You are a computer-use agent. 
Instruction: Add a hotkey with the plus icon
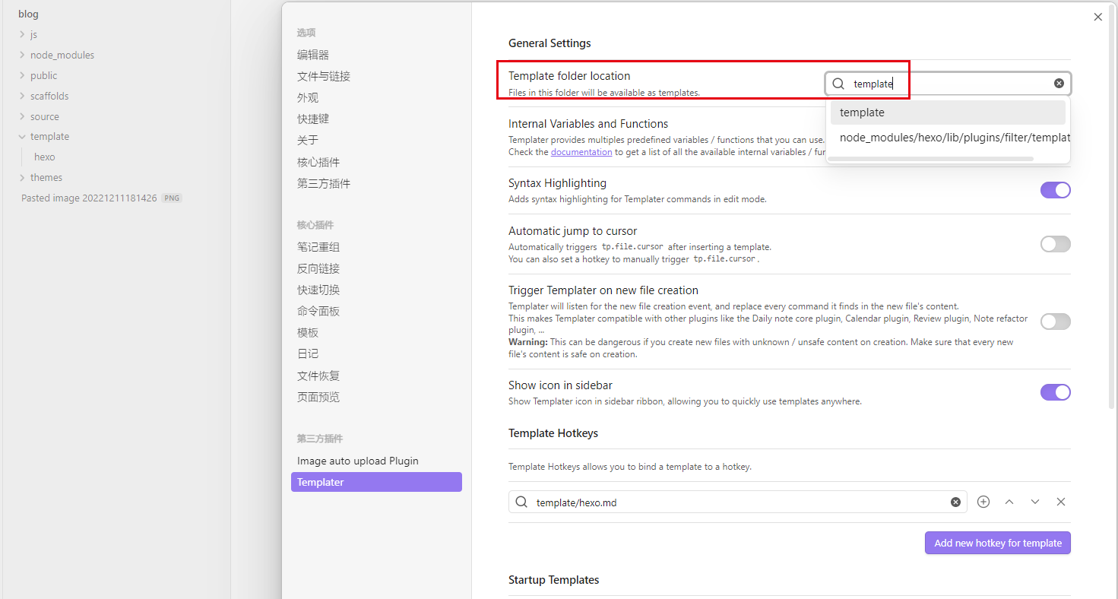click(x=983, y=502)
